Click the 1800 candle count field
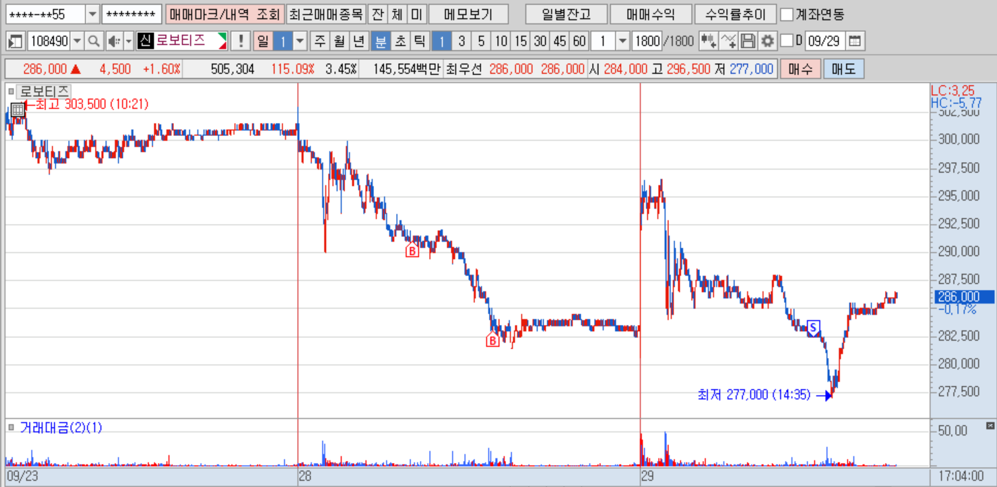997x487 pixels. pos(647,41)
